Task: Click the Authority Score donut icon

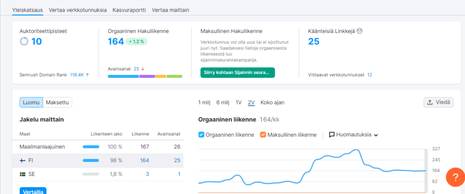Action: point(24,41)
